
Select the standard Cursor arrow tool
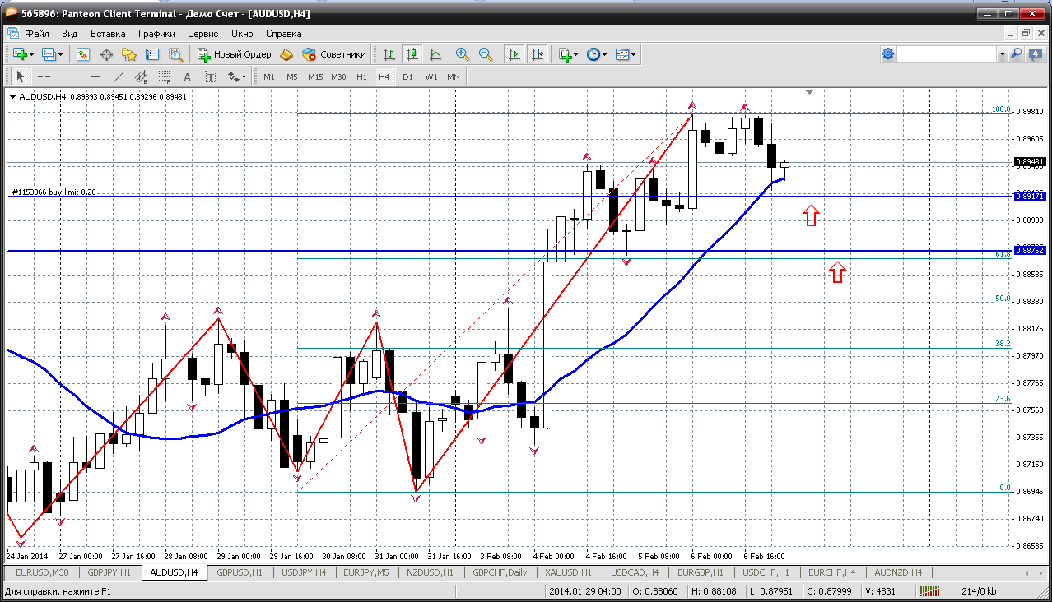[21, 76]
